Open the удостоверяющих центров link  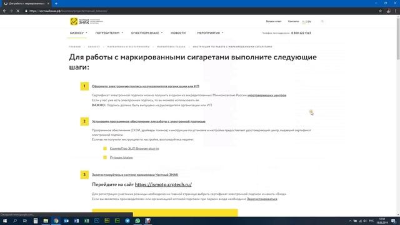coord(267,95)
